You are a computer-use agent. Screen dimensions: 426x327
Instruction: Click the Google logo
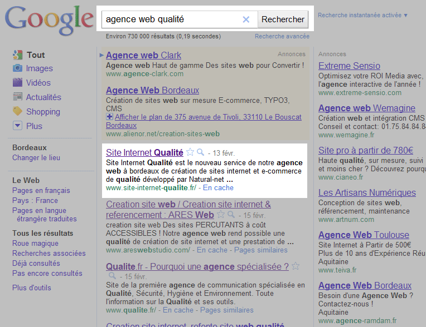tap(49, 21)
